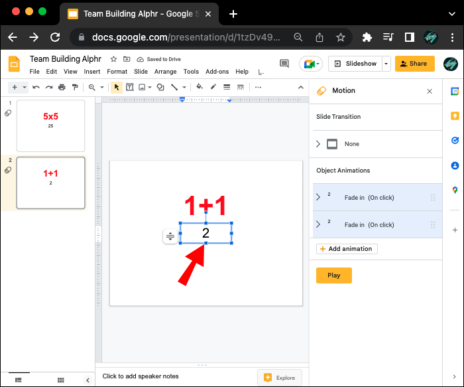Click the Explore button

tap(280, 378)
